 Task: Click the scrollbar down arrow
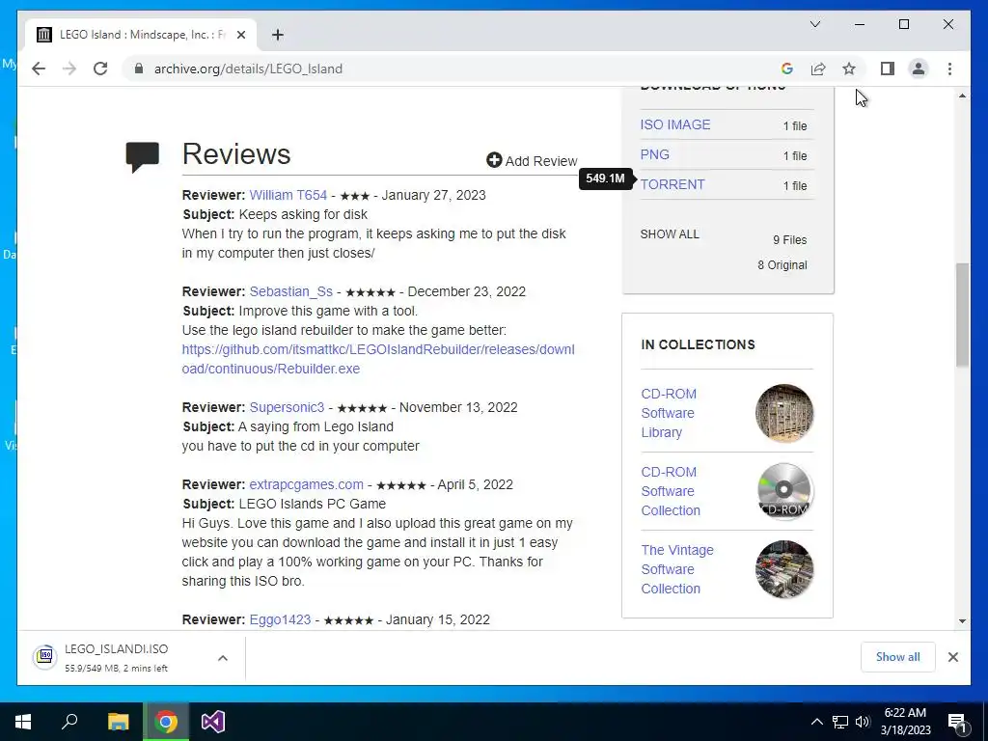(x=962, y=621)
